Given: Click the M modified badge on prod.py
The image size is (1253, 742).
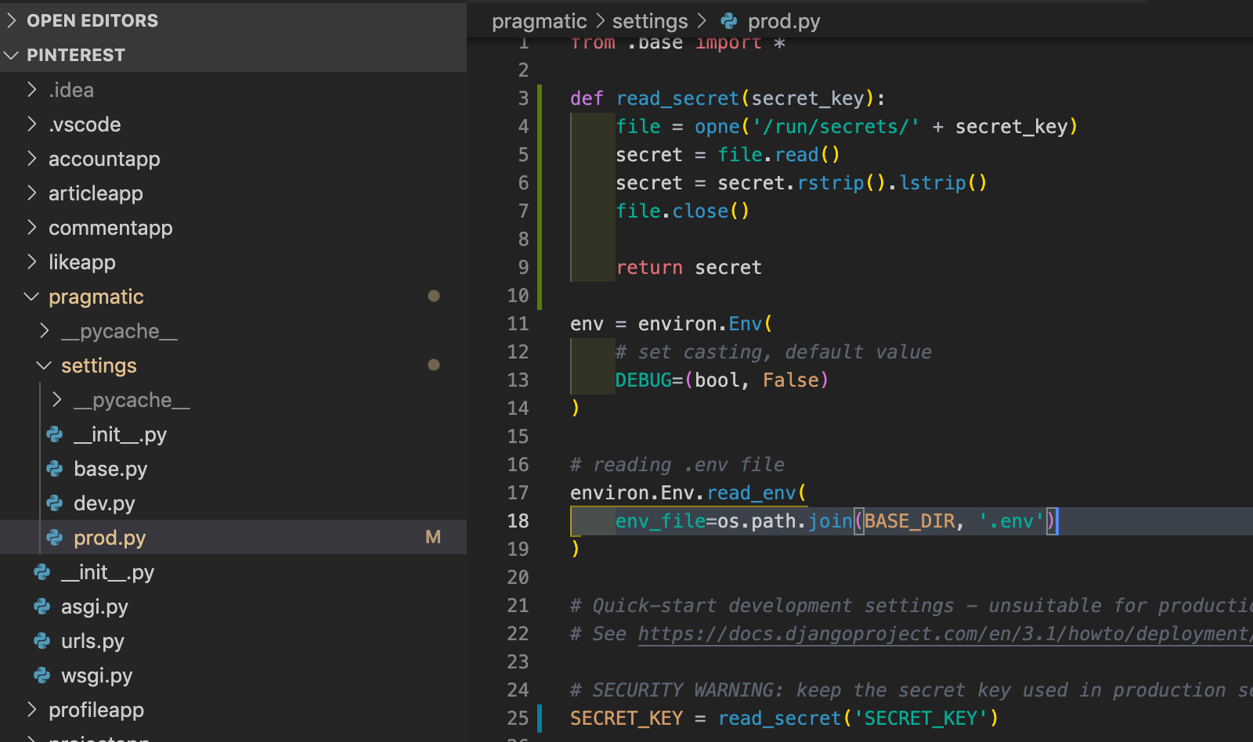Looking at the screenshot, I should tap(433, 537).
